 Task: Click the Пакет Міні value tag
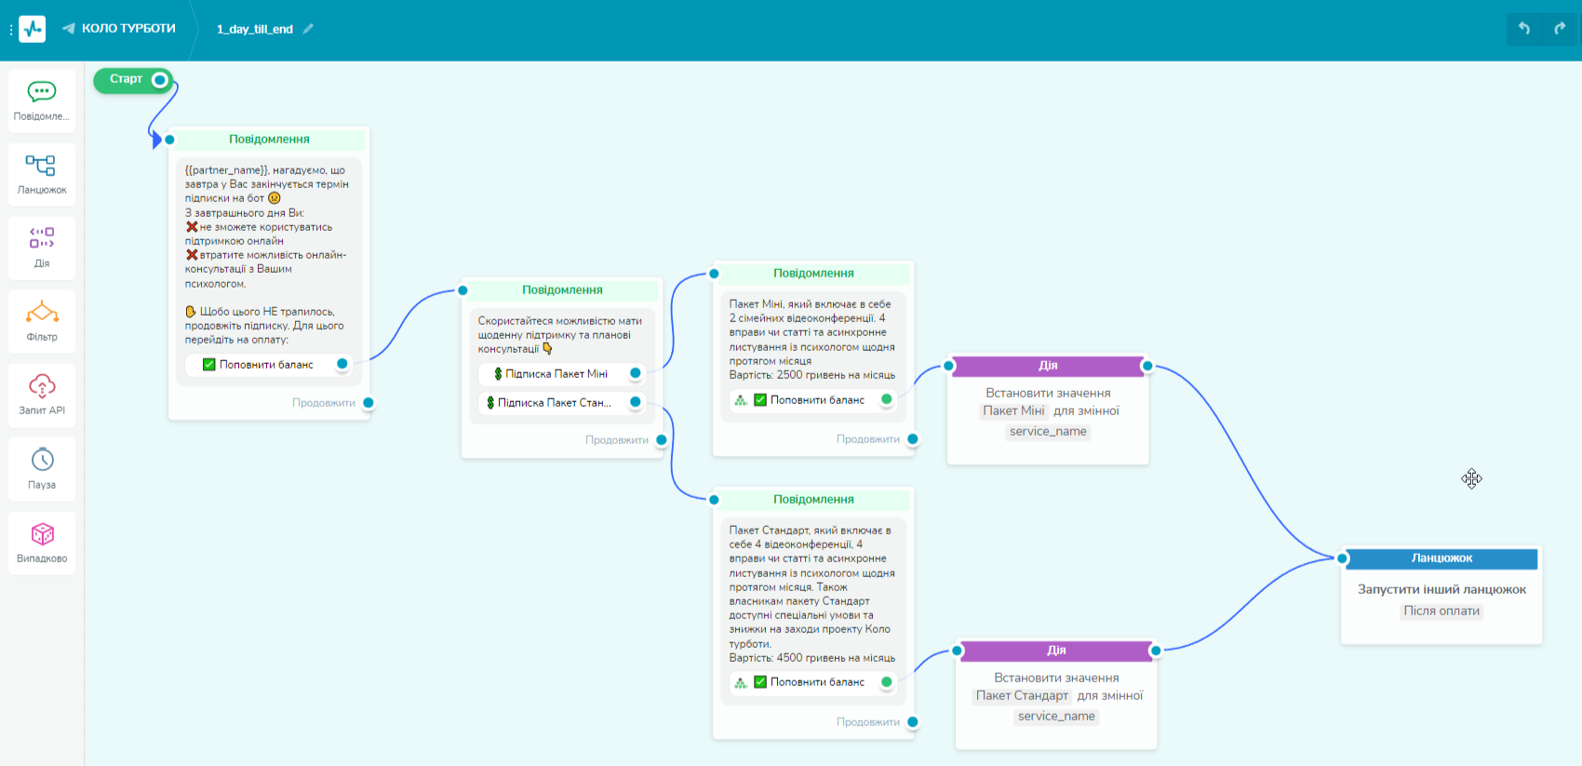[x=1014, y=411]
